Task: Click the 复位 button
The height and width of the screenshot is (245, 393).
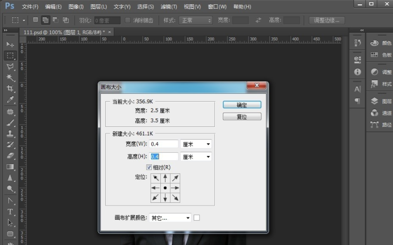Action: [242, 117]
